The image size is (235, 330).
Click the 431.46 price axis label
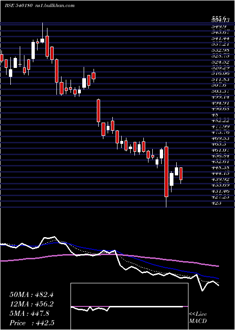tap(220, 191)
